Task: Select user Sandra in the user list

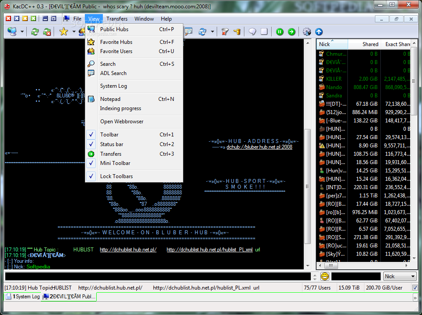Action: coord(334,95)
